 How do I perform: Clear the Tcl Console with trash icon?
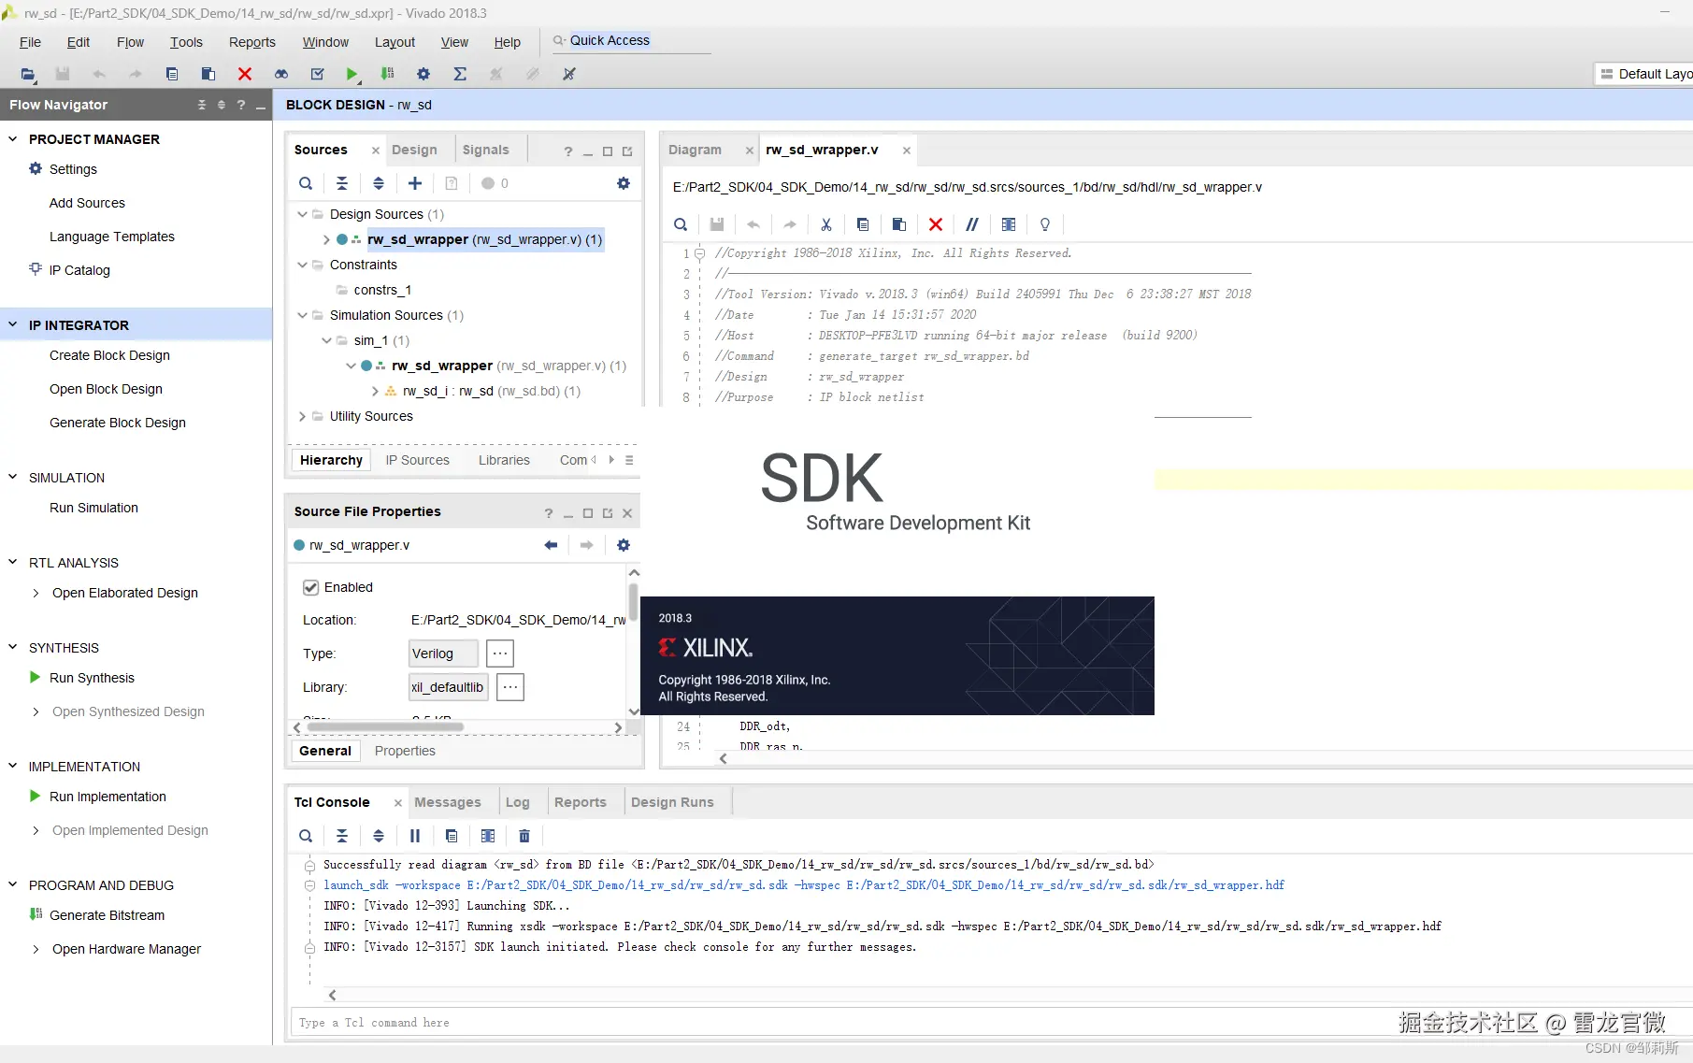[524, 836]
